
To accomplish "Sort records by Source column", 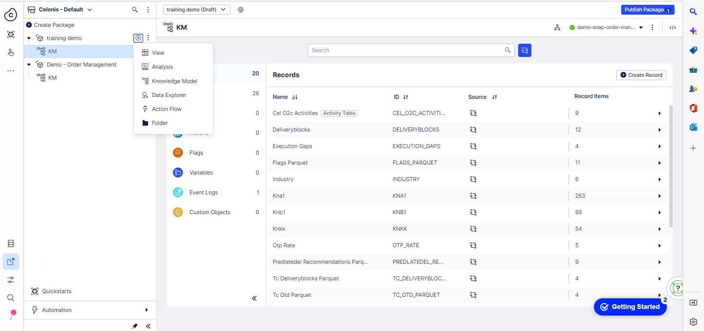I will [494, 97].
